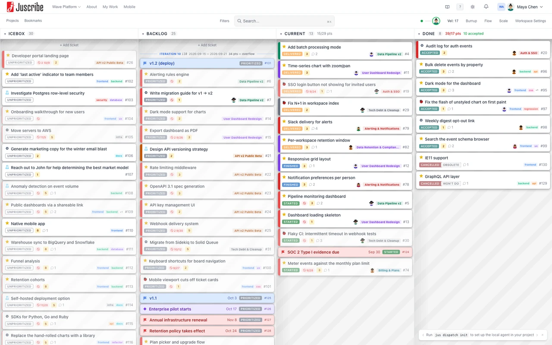Click the flag icon on SOC 2 Type I evidence
Viewport: 552px width, 345px height.
(x=283, y=252)
